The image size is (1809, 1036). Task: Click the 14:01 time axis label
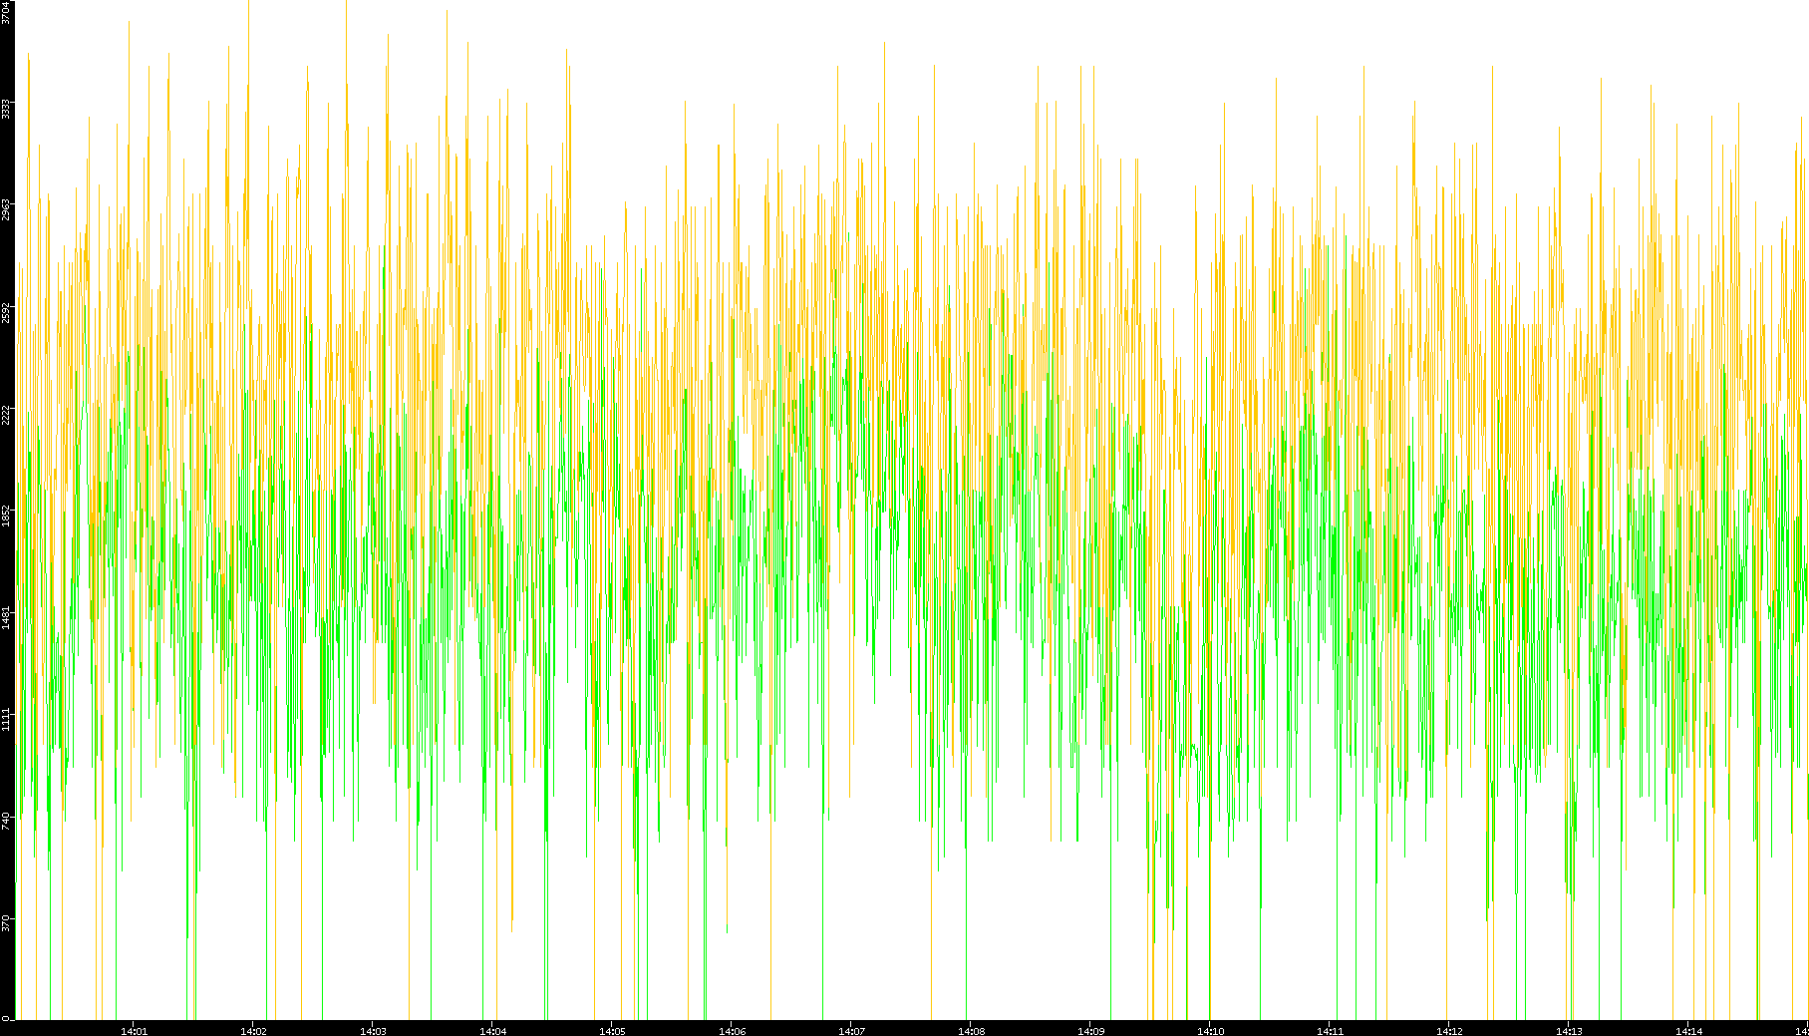coord(134,1030)
